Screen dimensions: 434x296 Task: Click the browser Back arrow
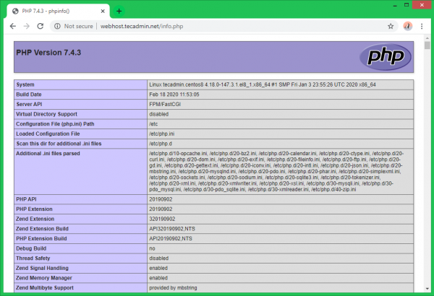tap(12, 26)
